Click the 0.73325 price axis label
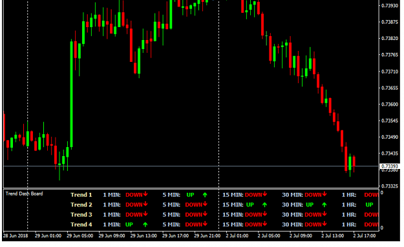 click(x=390, y=186)
